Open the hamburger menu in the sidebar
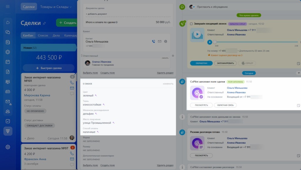301x170 pixels. tap(8, 6)
